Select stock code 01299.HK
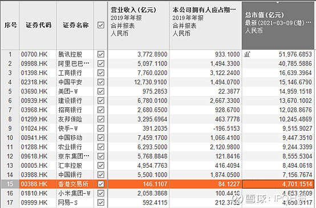 point(34,119)
